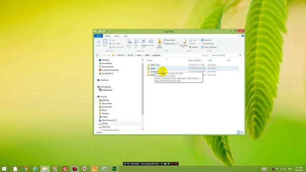Open the Move to dropdown
The image size is (306, 172).
[x=129, y=43]
